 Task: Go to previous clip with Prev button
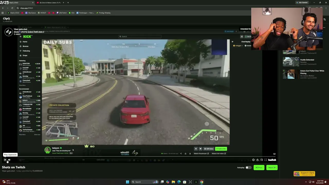(x=259, y=168)
